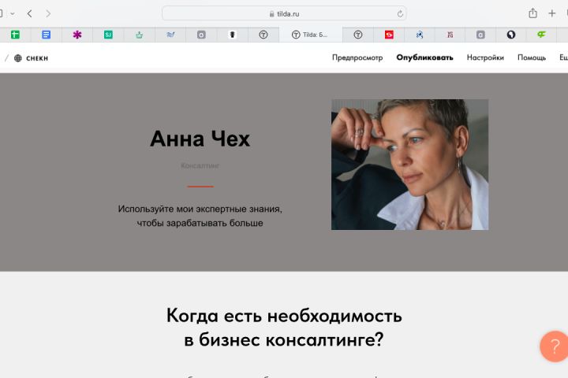Switch to the green spreadsheet tab

[15, 35]
